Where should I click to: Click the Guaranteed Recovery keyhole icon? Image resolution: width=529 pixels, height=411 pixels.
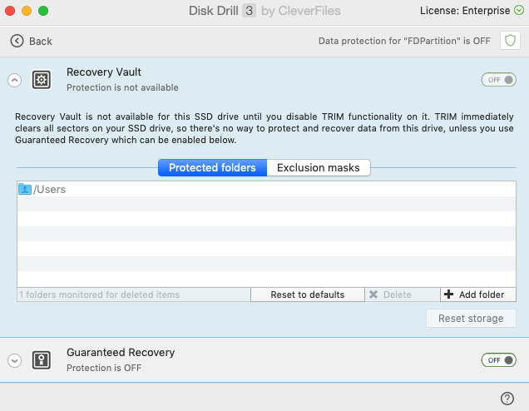pos(42,360)
